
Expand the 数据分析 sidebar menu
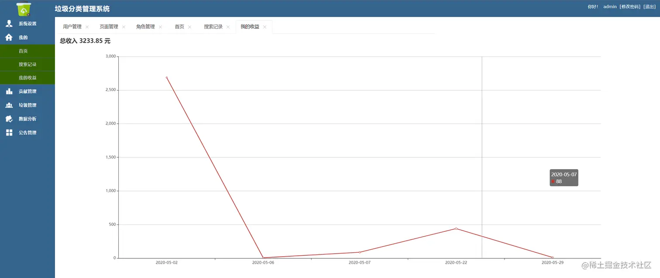pyautogui.click(x=27, y=119)
